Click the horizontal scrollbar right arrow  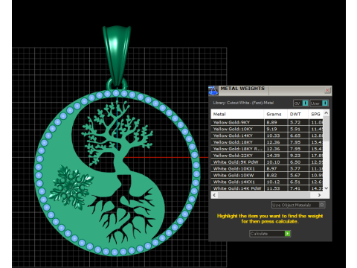[319, 195]
